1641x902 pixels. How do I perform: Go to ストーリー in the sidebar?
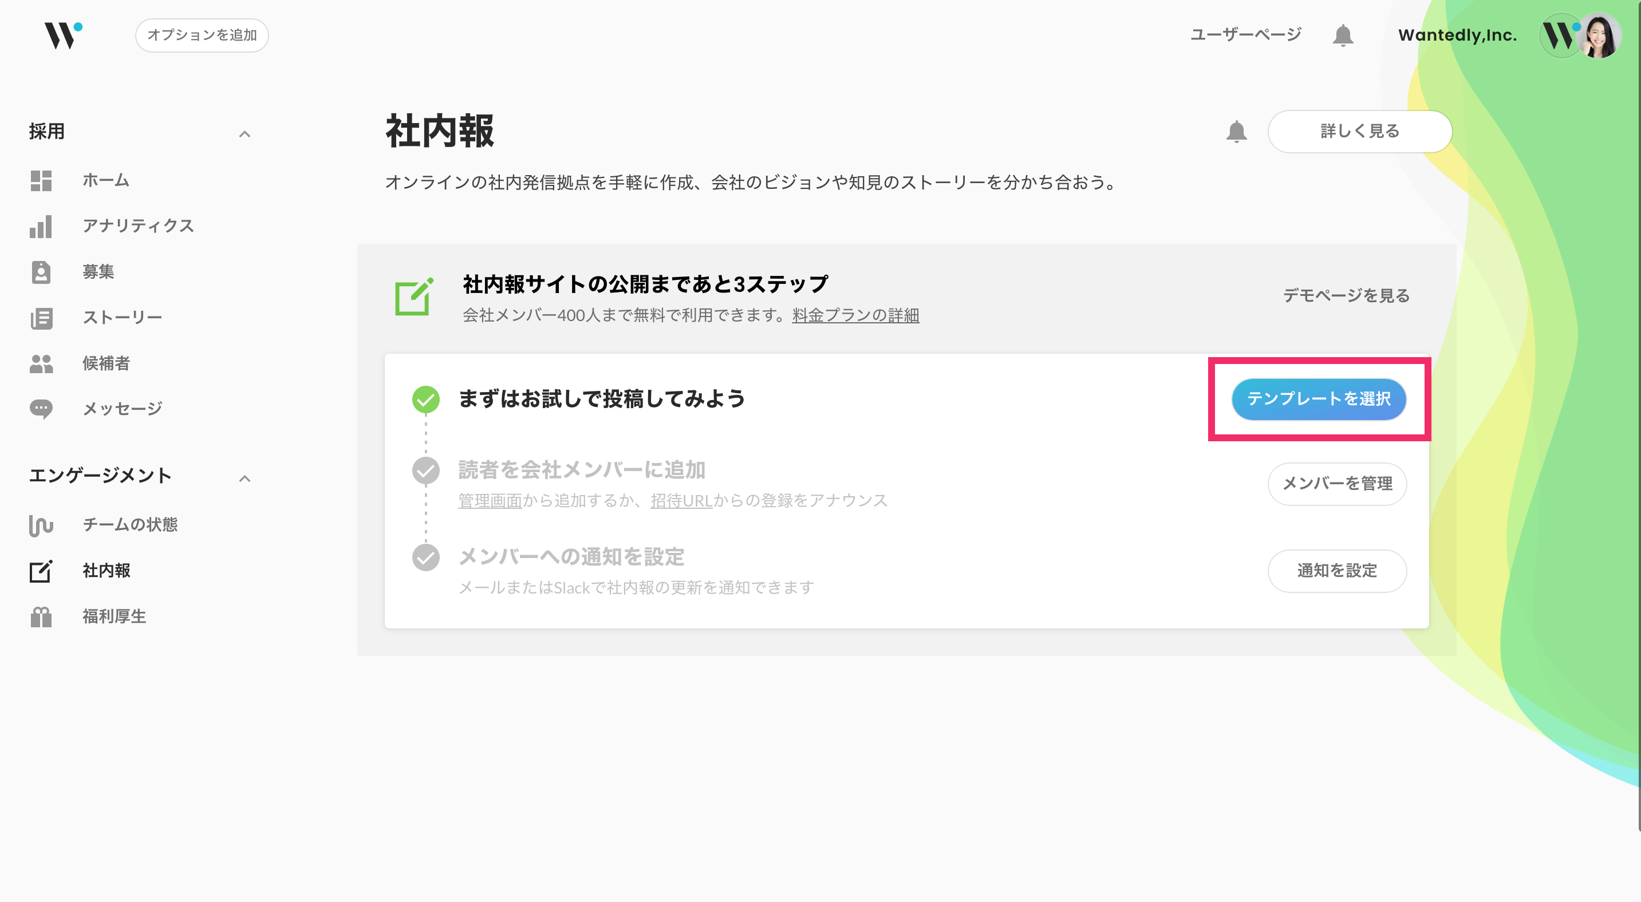coord(123,318)
